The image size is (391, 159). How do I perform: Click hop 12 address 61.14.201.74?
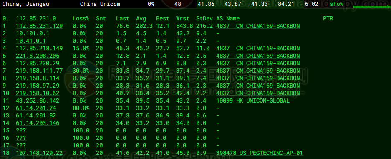coord(36,108)
